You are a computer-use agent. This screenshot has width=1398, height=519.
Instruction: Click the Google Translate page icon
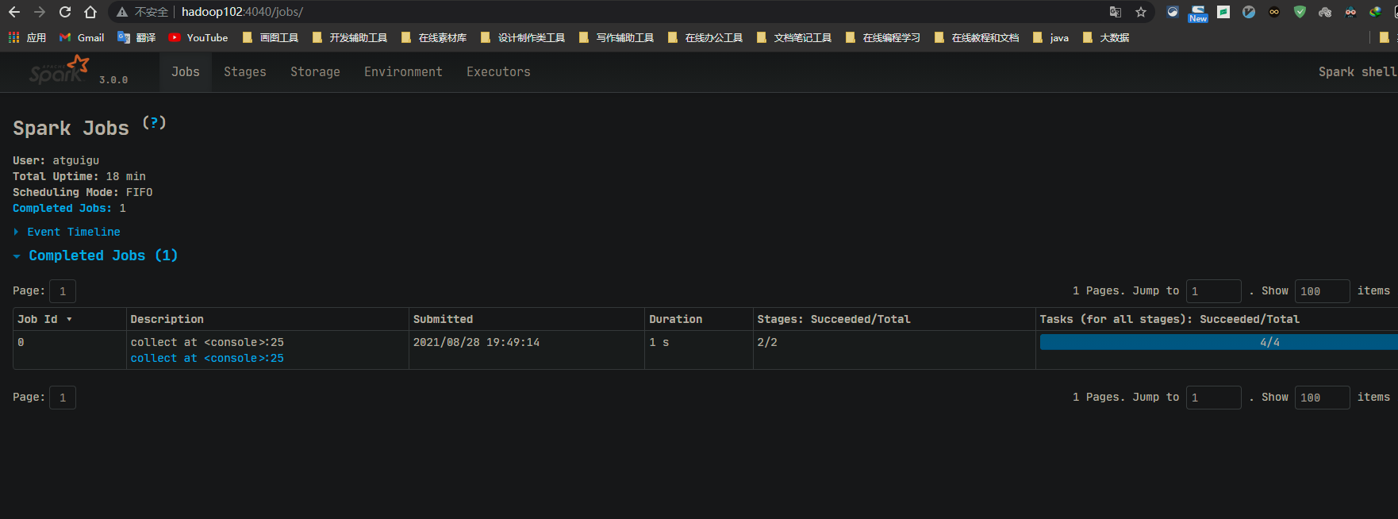point(1116,12)
